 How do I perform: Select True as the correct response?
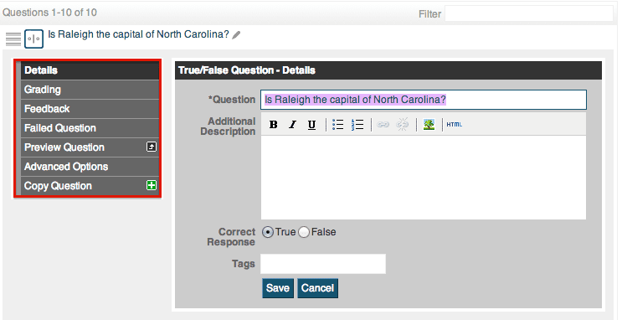[268, 232]
